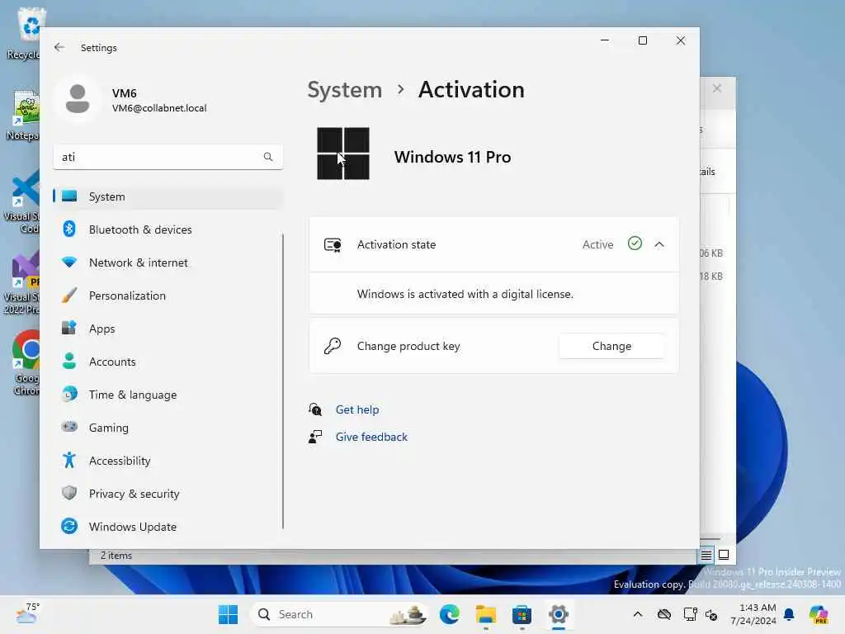
Task: Click the VM6 user avatar icon
Action: click(78, 99)
